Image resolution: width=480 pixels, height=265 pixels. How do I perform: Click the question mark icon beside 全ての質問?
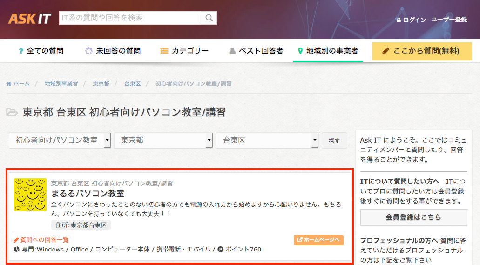click(21, 51)
